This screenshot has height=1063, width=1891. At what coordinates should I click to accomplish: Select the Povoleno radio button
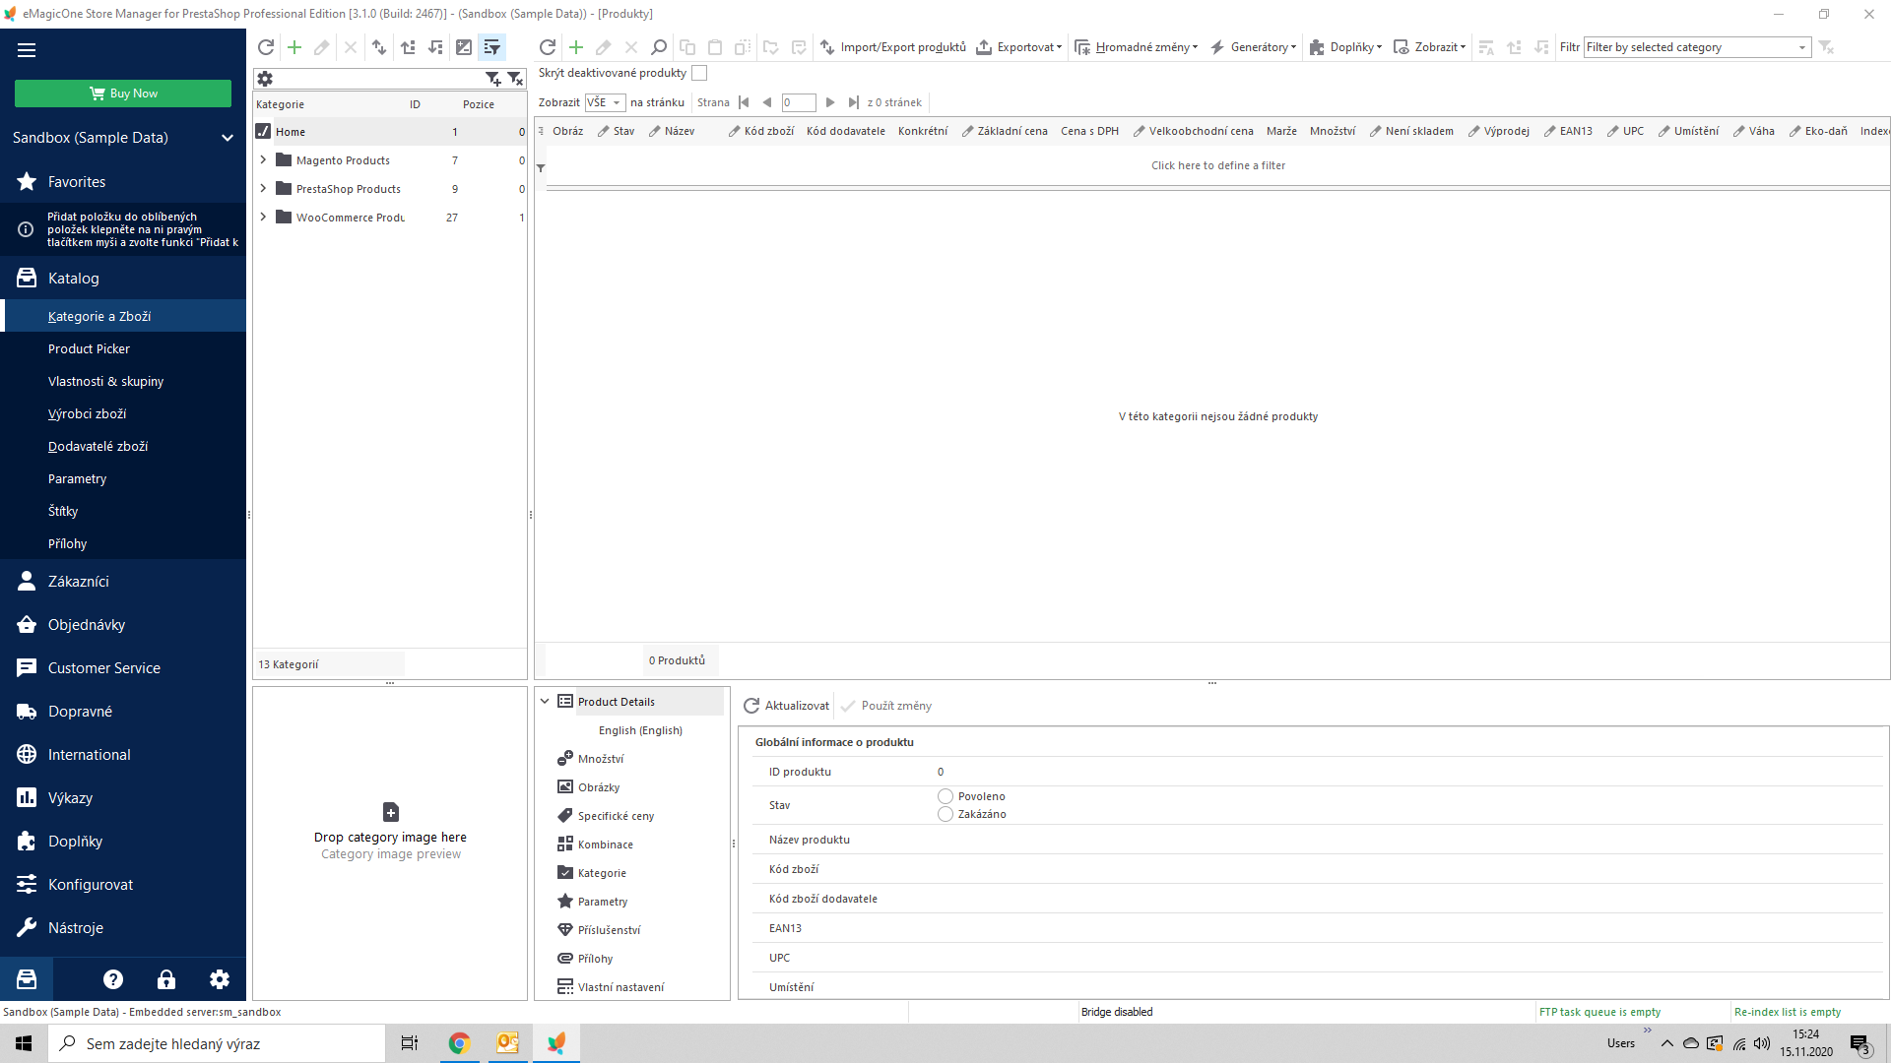[945, 796]
